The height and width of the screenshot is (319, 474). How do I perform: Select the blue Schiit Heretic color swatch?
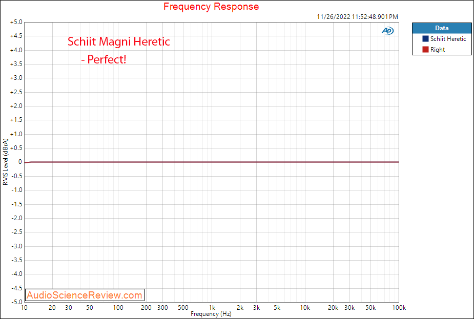point(425,39)
